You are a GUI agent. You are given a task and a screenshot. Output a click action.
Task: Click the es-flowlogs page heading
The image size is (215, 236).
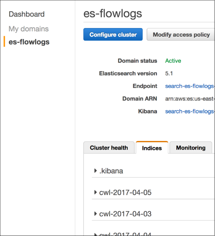click(113, 14)
